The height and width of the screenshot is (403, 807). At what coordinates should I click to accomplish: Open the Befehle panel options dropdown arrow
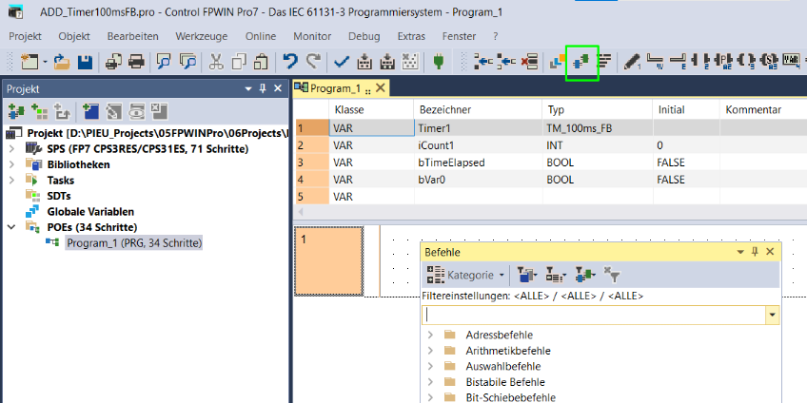click(740, 252)
